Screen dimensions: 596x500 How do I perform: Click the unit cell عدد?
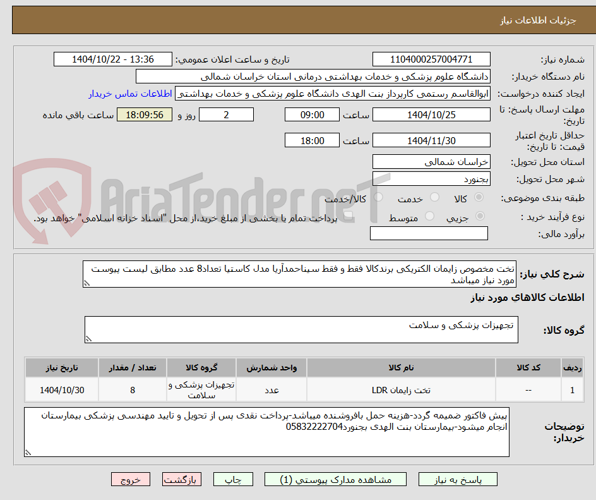(x=271, y=390)
